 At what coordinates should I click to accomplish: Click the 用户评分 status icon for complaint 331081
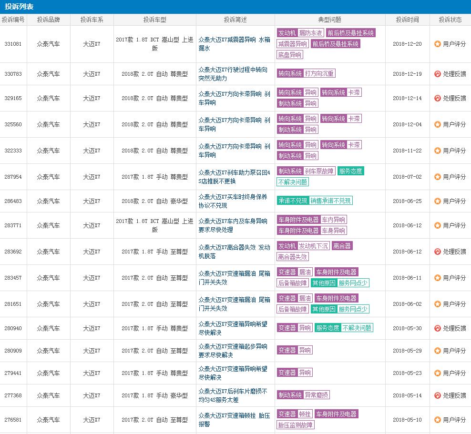[x=437, y=44]
